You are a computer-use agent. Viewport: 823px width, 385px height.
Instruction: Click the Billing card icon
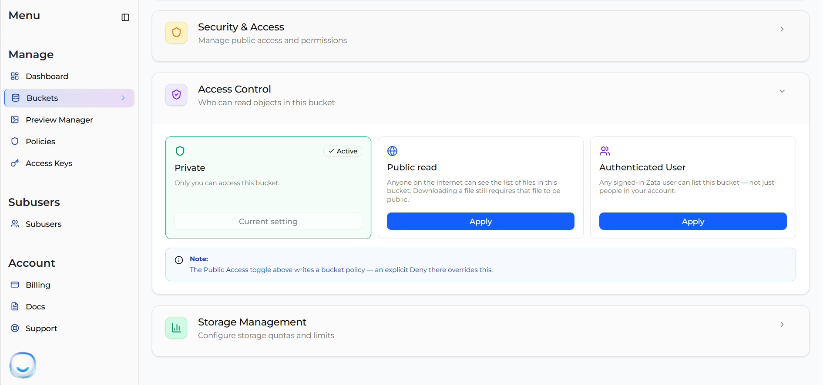pos(15,285)
